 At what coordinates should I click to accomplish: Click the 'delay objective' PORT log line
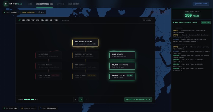pos(191,48)
